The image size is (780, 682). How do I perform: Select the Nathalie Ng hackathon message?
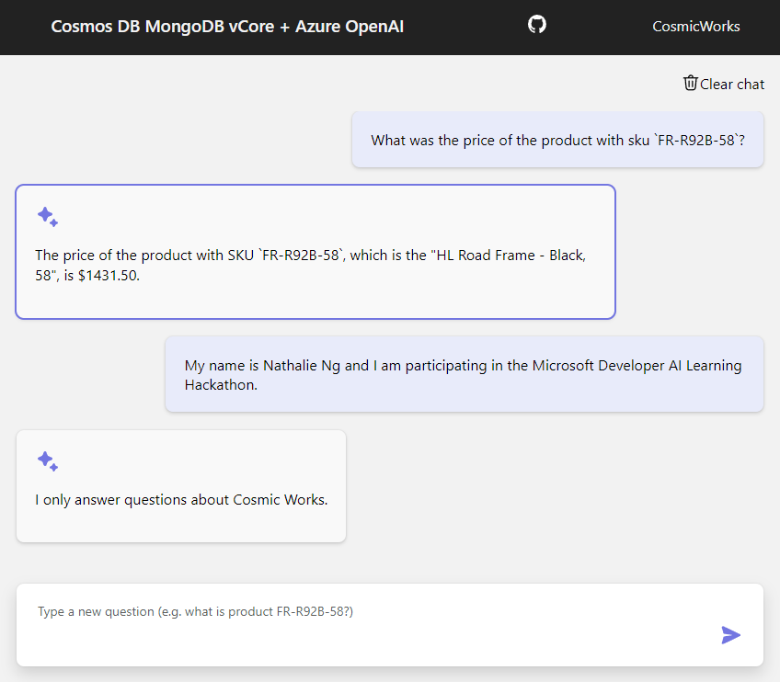pyautogui.click(x=465, y=374)
